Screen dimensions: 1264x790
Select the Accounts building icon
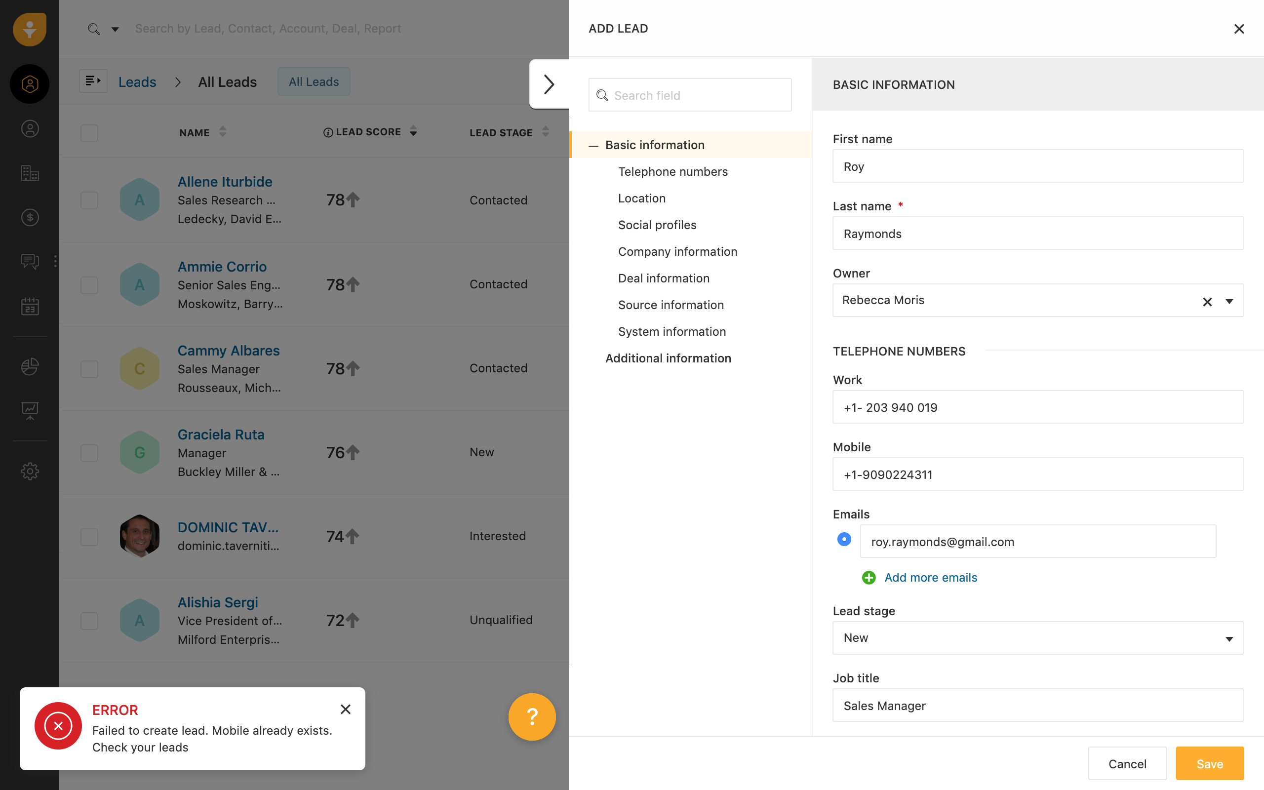tap(30, 173)
